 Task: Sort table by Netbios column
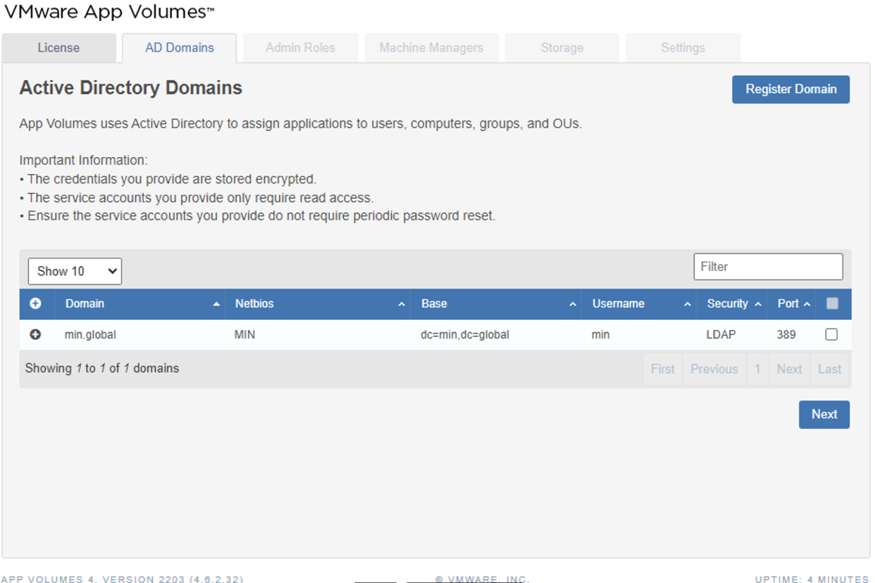(x=318, y=303)
